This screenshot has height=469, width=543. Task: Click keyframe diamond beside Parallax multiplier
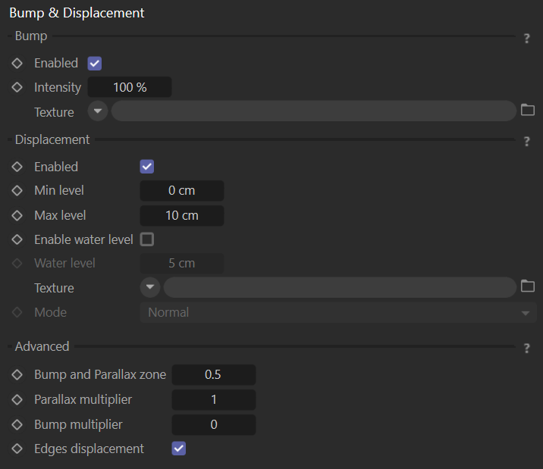tap(17, 400)
